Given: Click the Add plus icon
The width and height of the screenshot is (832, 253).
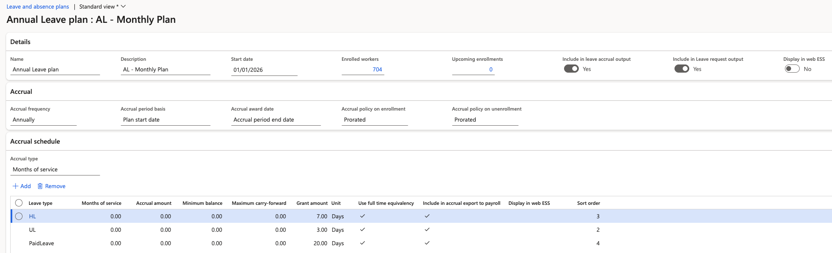Looking at the screenshot, I should tap(16, 186).
